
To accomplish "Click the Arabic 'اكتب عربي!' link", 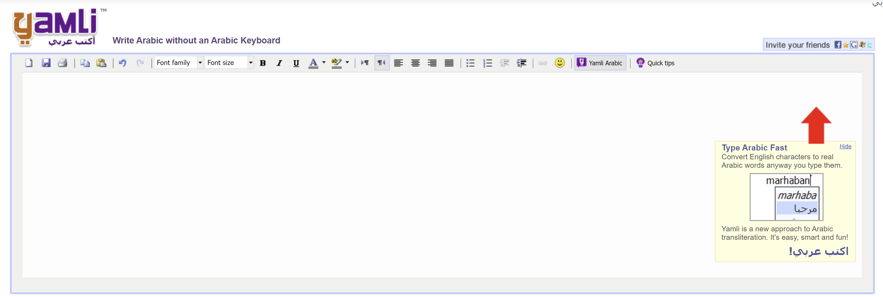I will [x=819, y=251].
